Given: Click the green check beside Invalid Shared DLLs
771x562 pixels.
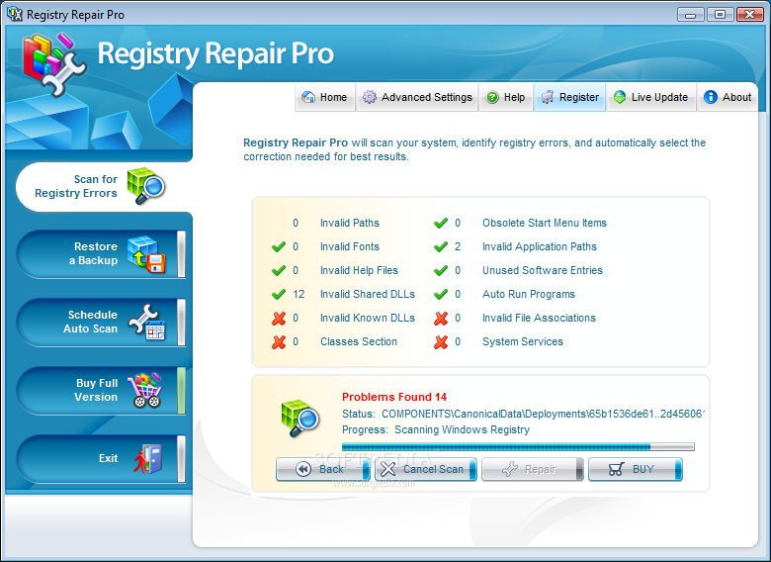Looking at the screenshot, I should 279,294.
